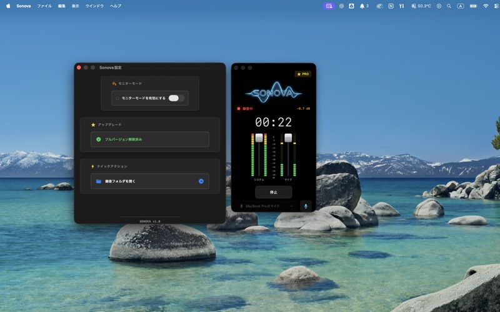Open the Apple menu
This screenshot has width=500, height=312.
(x=8, y=6)
